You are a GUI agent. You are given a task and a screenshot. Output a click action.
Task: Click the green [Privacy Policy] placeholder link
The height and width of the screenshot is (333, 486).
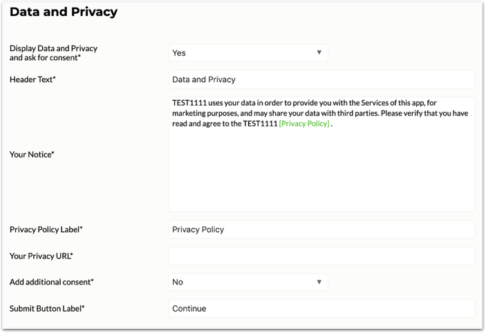pos(304,124)
